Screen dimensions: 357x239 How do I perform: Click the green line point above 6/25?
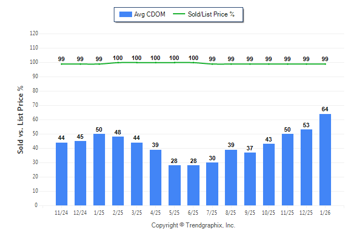tap(193, 62)
